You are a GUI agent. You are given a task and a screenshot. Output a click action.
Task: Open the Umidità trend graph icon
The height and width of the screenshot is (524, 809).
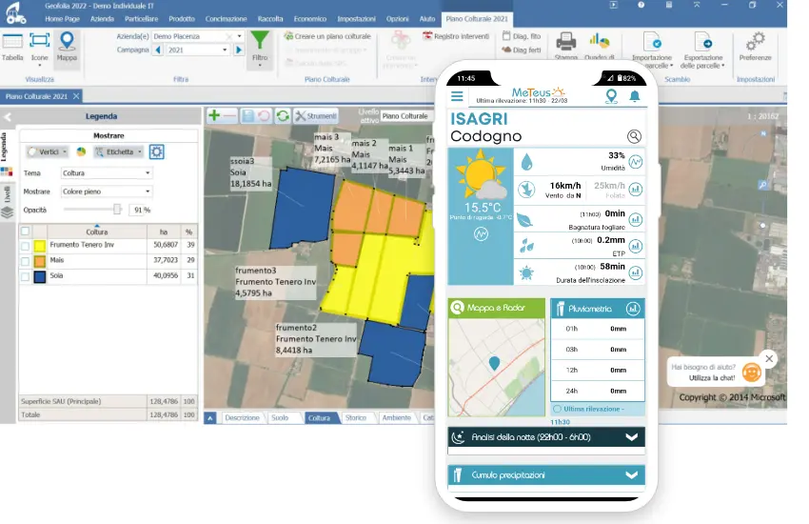pyautogui.click(x=636, y=162)
